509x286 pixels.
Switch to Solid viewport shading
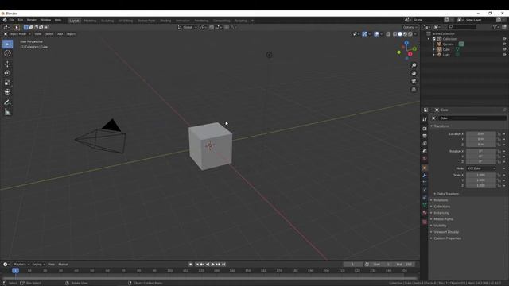point(400,34)
